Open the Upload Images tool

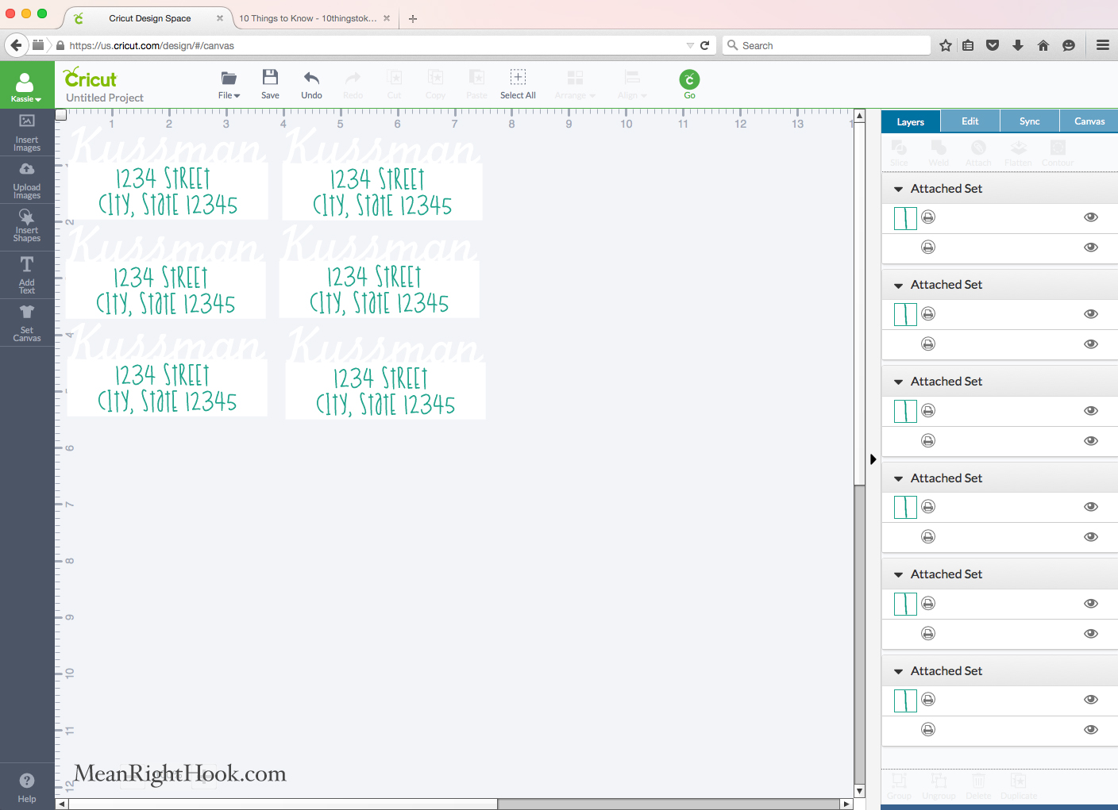point(27,180)
